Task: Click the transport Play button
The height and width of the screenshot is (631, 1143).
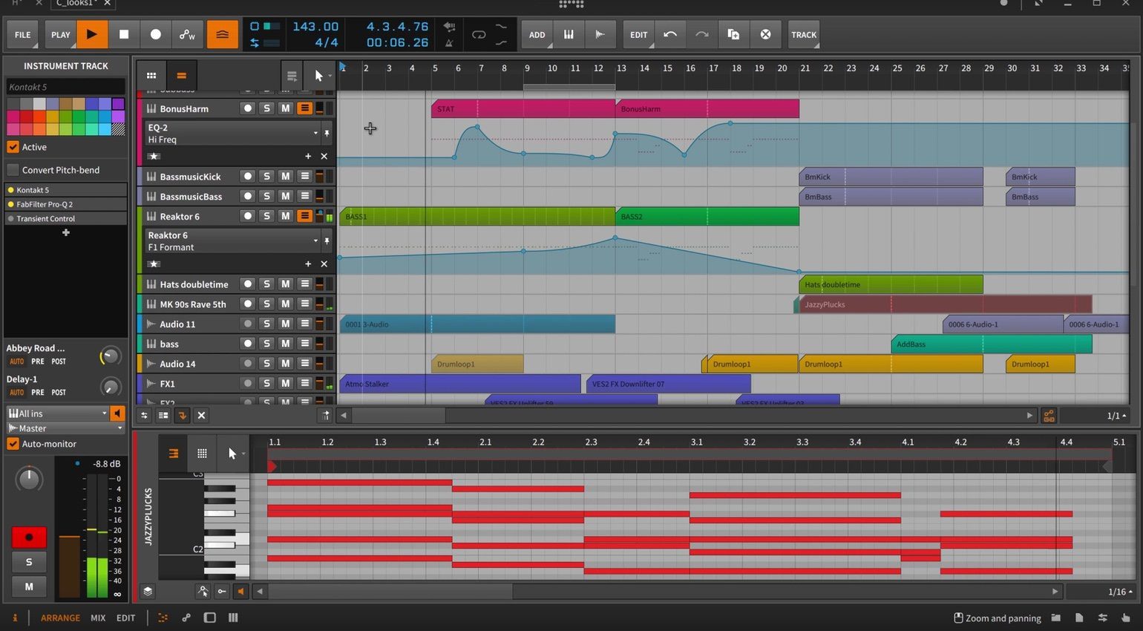Action: coord(92,34)
